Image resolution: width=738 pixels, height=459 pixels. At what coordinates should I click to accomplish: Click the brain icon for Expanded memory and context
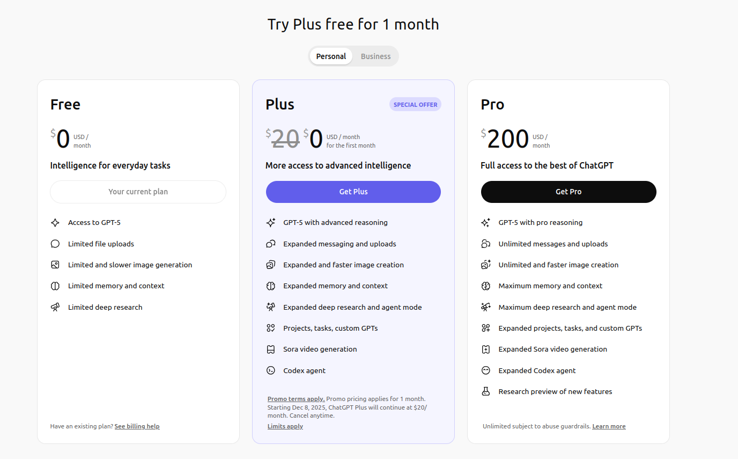point(271,286)
